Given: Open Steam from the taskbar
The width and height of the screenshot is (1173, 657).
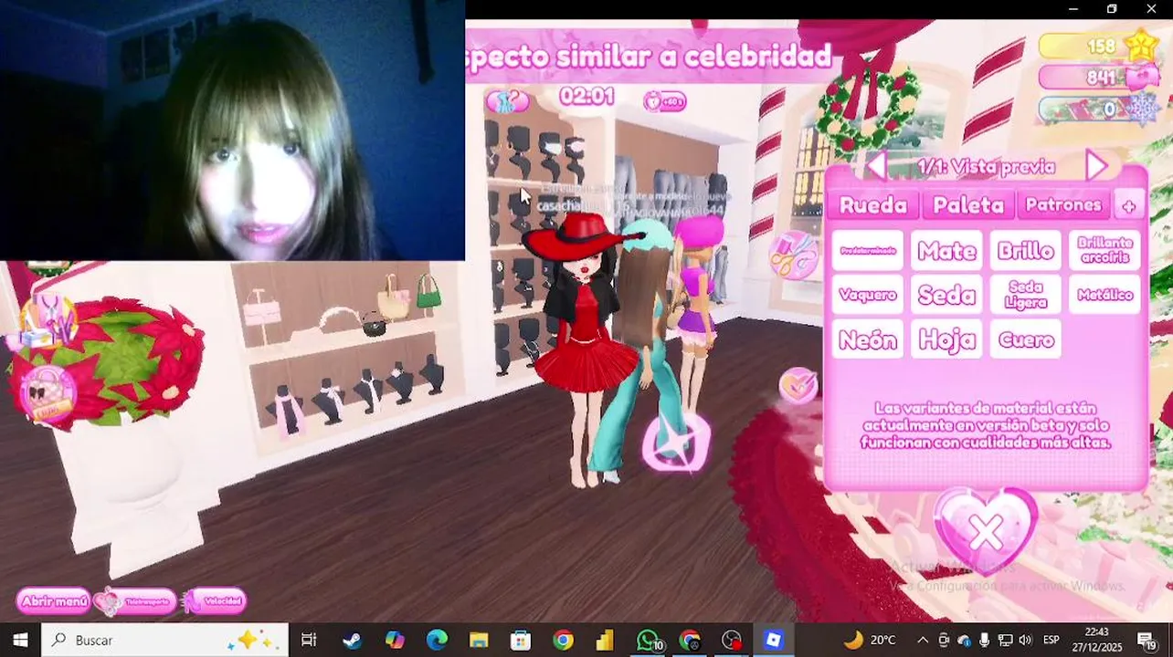Looking at the screenshot, I should tap(352, 640).
